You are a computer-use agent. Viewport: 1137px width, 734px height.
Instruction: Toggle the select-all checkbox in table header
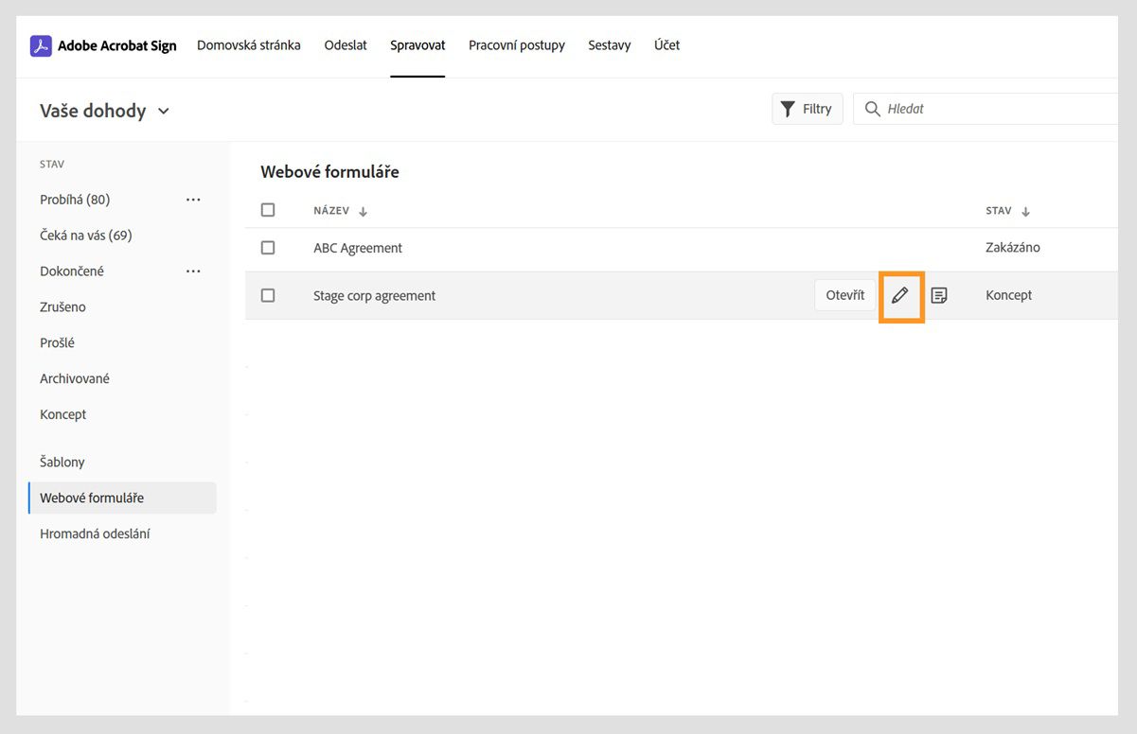[268, 210]
